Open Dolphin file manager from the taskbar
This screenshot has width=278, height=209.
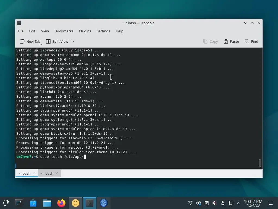click(47, 203)
